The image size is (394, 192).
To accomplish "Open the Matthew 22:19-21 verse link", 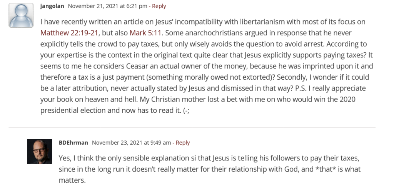I will pyautogui.click(x=69, y=33).
